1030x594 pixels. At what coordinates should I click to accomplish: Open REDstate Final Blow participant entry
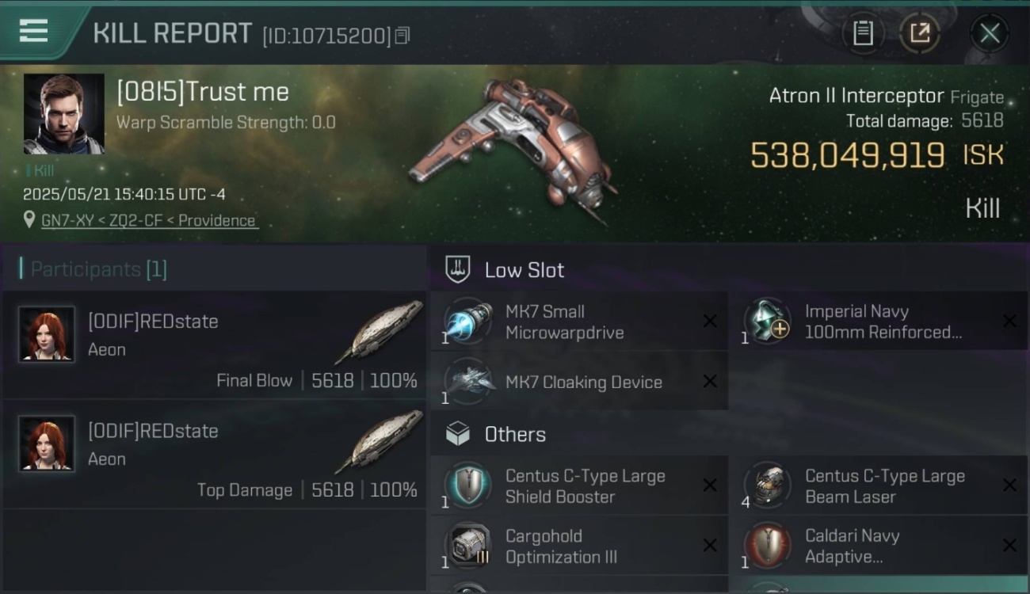[214, 345]
